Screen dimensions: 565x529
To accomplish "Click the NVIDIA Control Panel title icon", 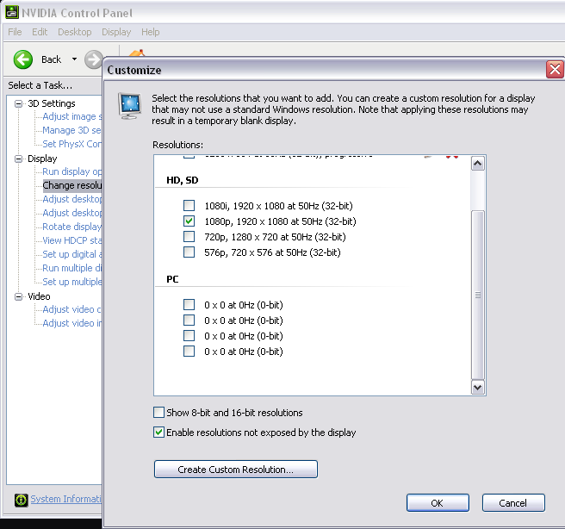I will point(11,13).
